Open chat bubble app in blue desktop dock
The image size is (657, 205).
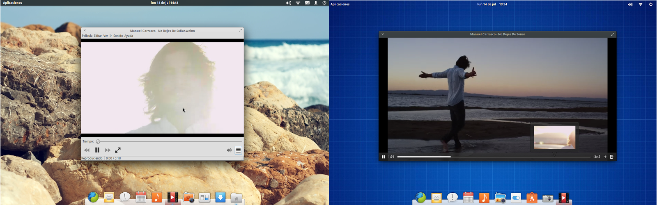(x=453, y=198)
